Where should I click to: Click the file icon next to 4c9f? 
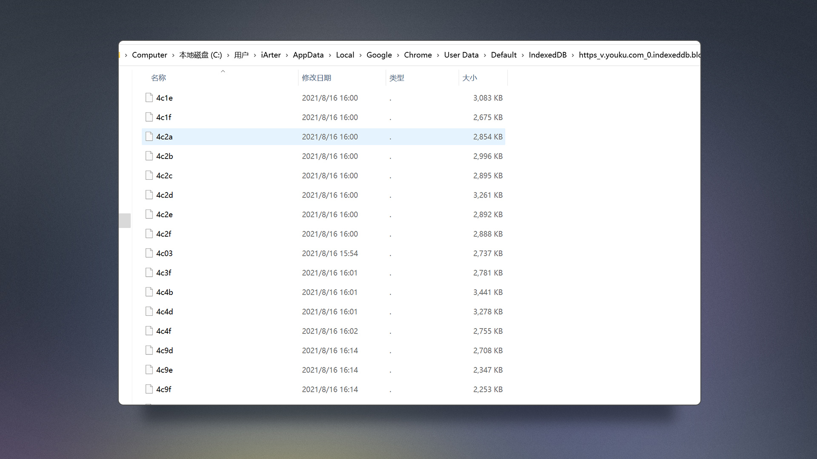pos(149,389)
